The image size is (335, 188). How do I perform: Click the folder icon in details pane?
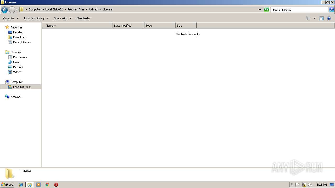coord(10,174)
